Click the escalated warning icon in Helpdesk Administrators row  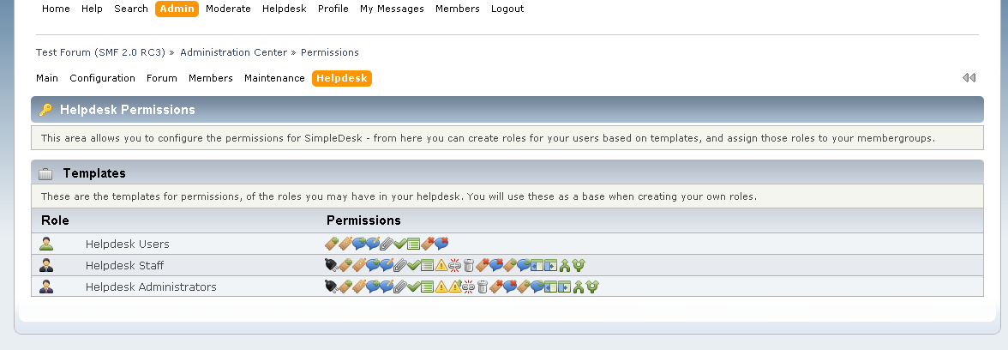(455, 287)
